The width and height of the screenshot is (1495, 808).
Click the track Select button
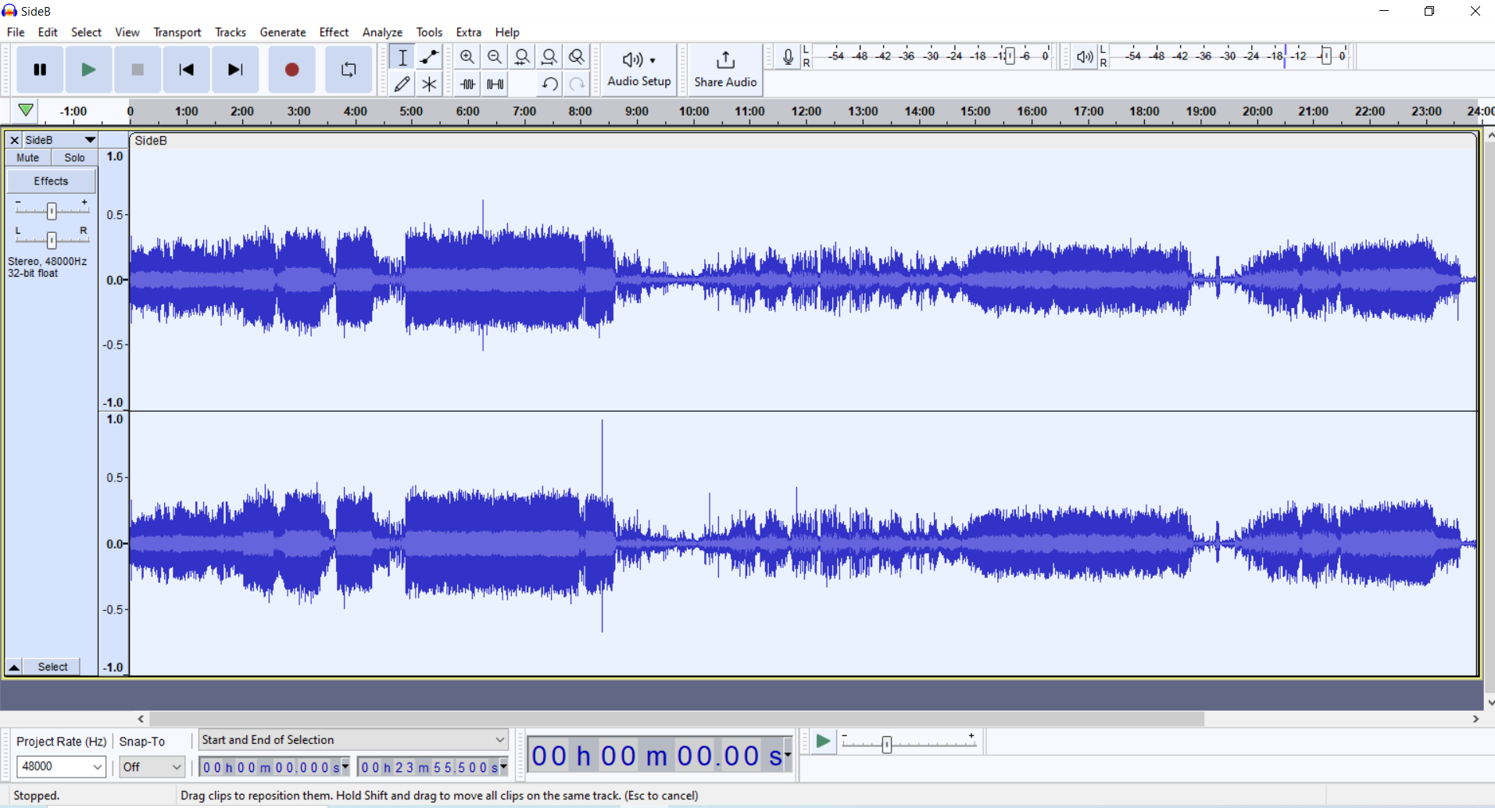[53, 667]
